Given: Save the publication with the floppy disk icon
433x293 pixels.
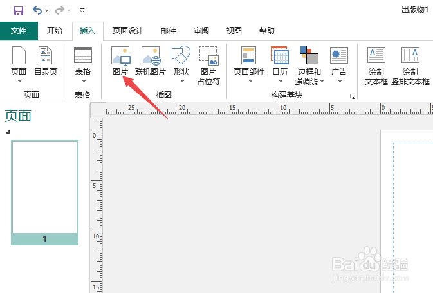Looking at the screenshot, I should (x=19, y=11).
